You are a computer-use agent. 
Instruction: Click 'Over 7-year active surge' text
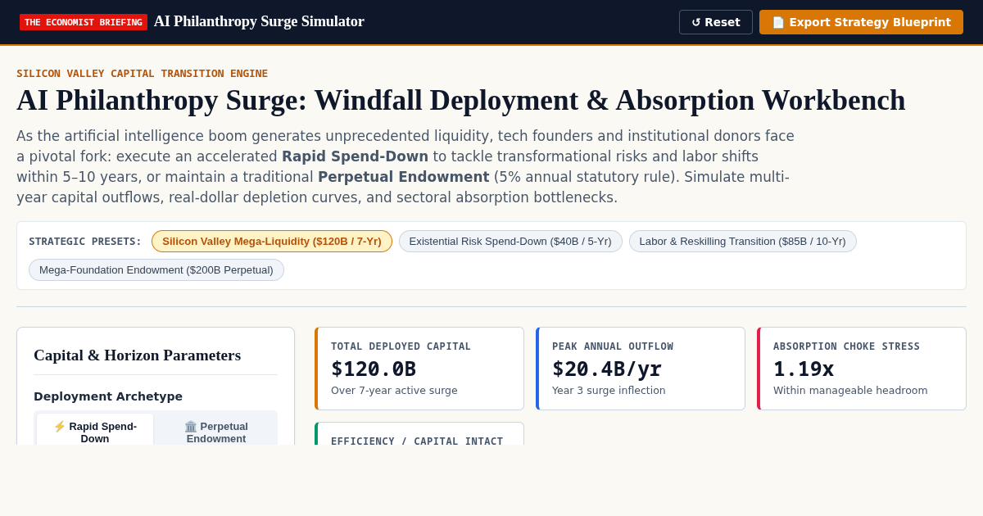pyautogui.click(x=394, y=390)
